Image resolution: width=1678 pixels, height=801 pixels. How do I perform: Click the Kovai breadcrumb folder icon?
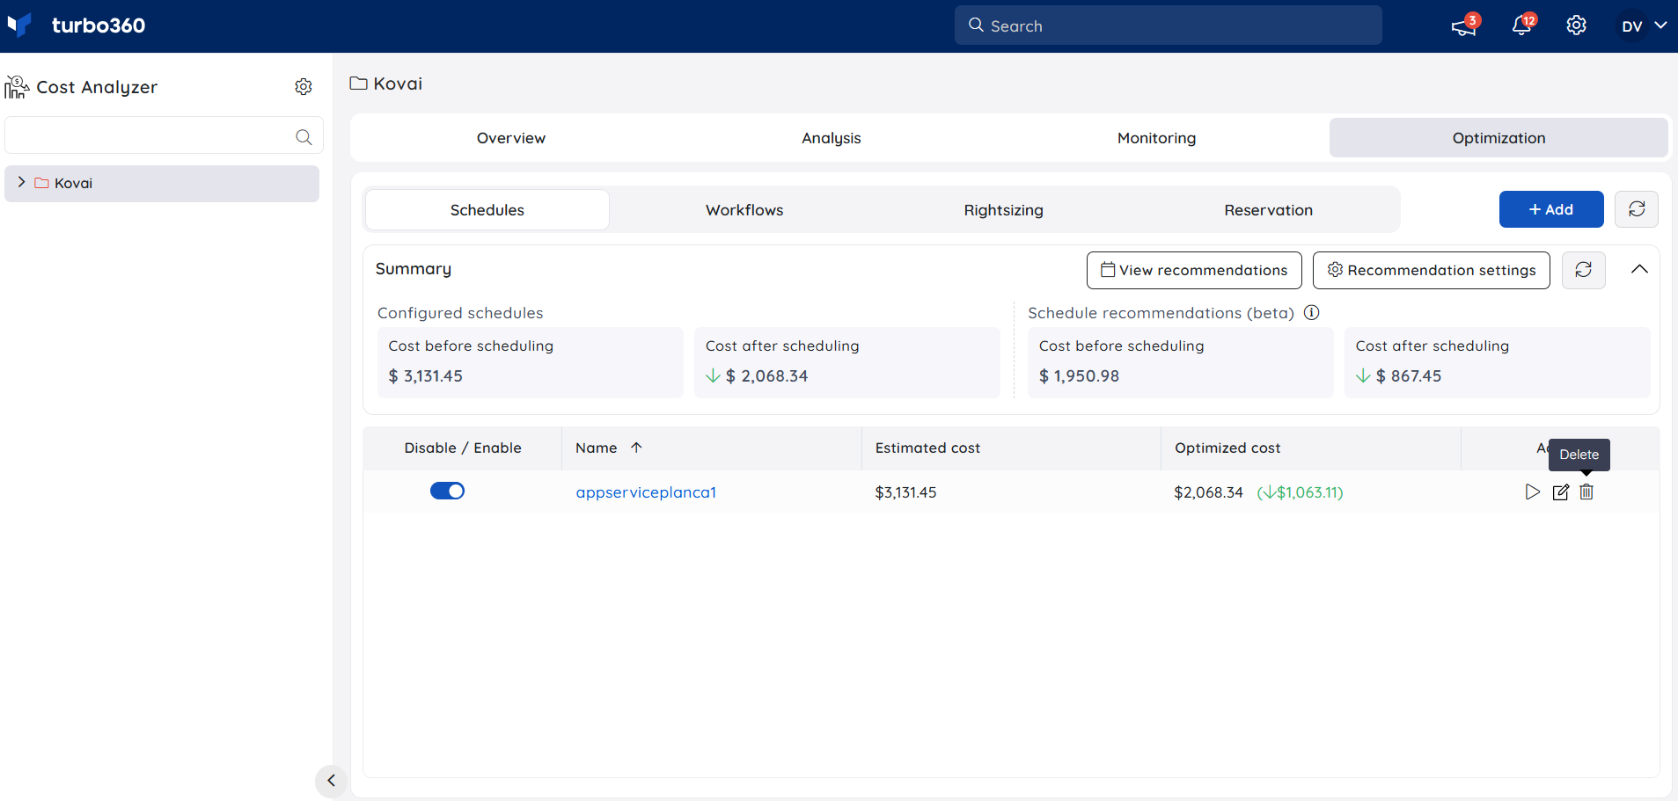point(358,84)
